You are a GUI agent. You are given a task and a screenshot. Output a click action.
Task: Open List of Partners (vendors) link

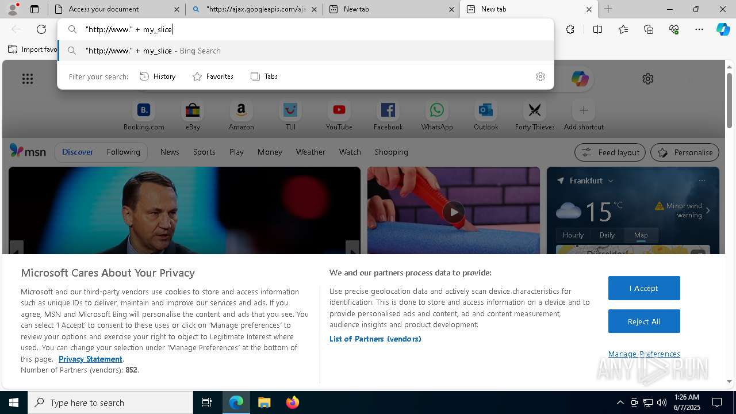coord(375,339)
